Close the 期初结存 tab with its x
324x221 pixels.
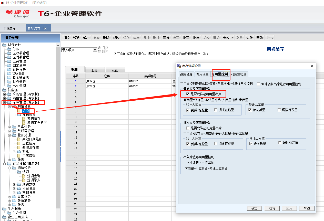point(45,28)
